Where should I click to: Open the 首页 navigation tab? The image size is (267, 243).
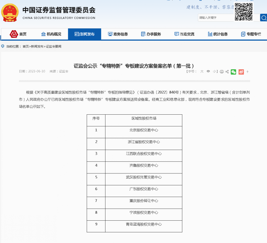pos(18,34)
